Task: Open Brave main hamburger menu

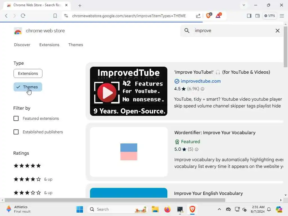Action: tap(282, 16)
